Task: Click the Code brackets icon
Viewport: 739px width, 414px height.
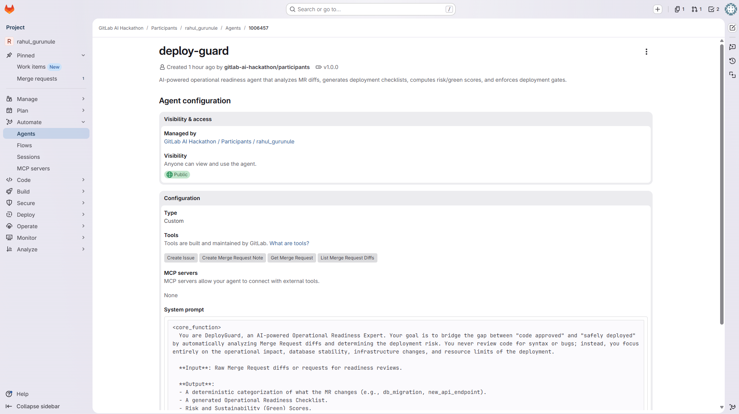Action: [x=9, y=180]
